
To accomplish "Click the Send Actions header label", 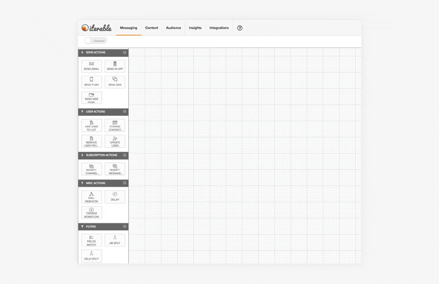I will point(96,53).
